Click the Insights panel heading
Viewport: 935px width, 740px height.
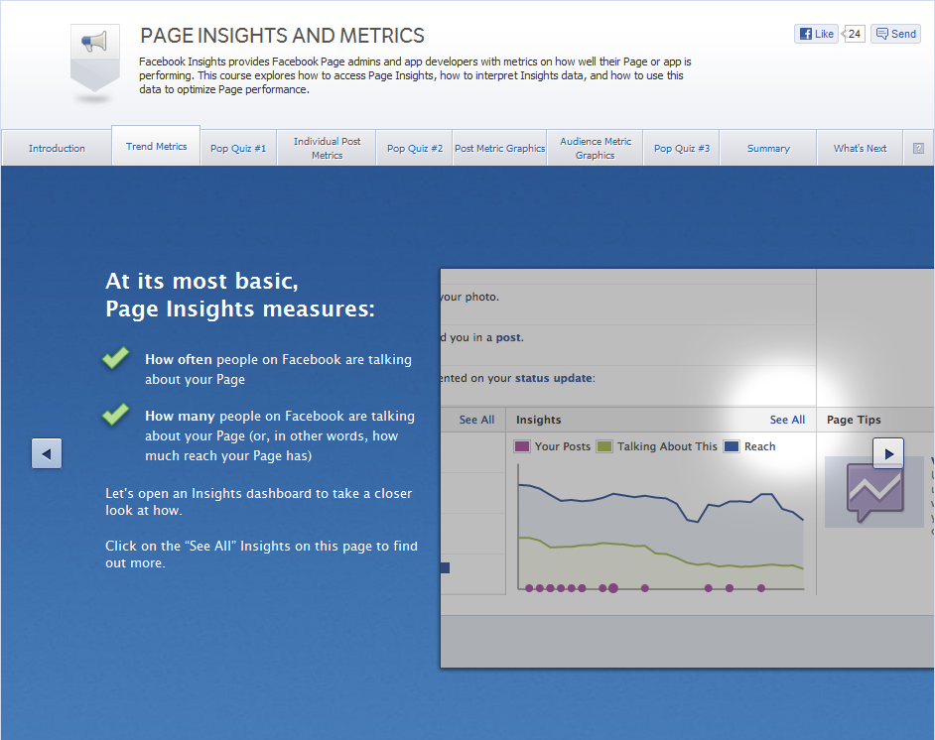[x=538, y=420]
